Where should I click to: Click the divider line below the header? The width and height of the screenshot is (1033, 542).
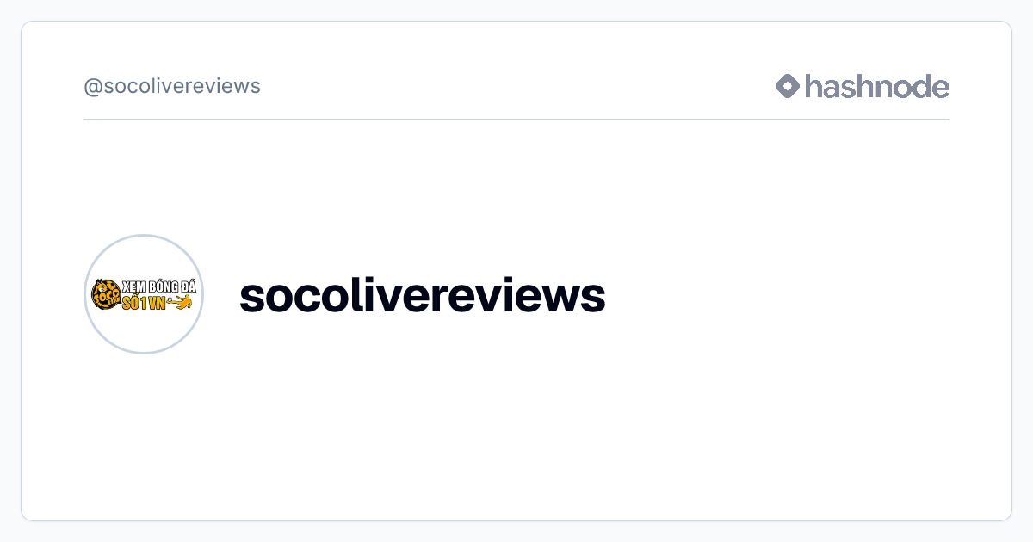point(516,119)
